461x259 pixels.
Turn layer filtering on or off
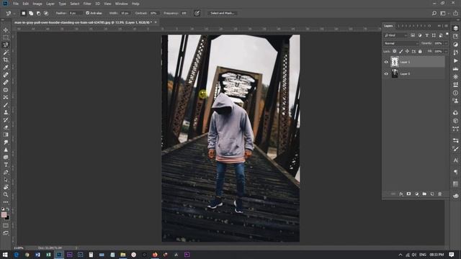coord(447,34)
